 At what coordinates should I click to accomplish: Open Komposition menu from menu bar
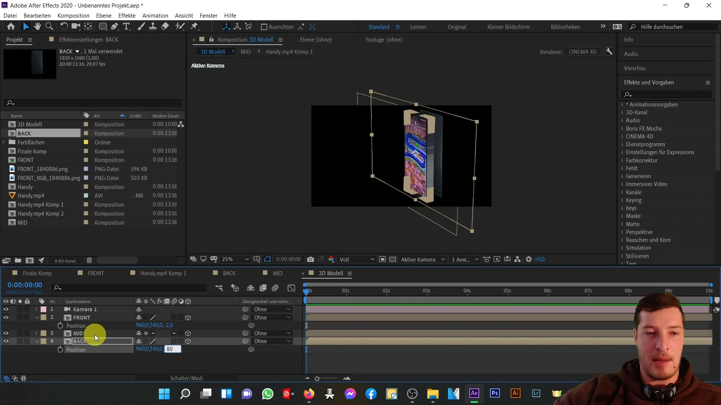(x=73, y=15)
